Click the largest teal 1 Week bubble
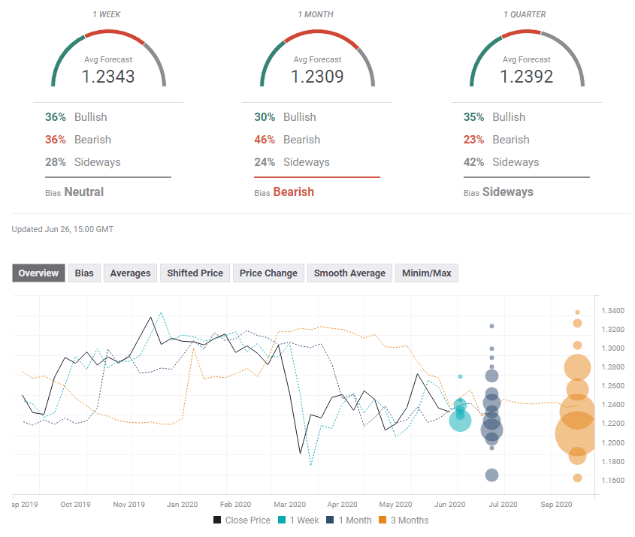Viewport: 635px width, 537px height. (x=460, y=421)
